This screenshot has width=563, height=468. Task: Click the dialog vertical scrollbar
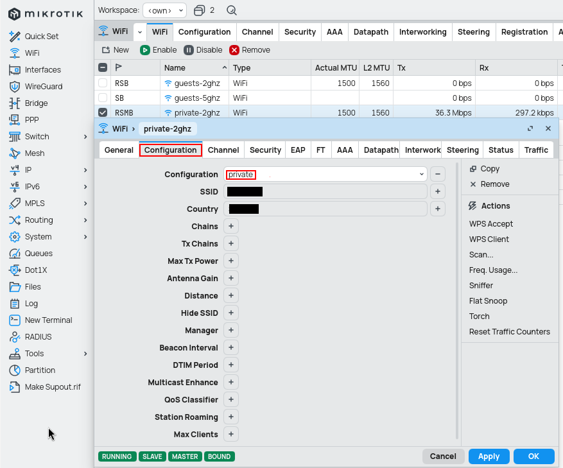(x=457, y=301)
